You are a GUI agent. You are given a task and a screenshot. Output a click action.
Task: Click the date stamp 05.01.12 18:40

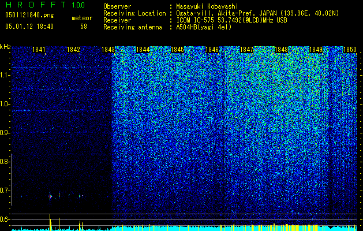tap(29, 27)
